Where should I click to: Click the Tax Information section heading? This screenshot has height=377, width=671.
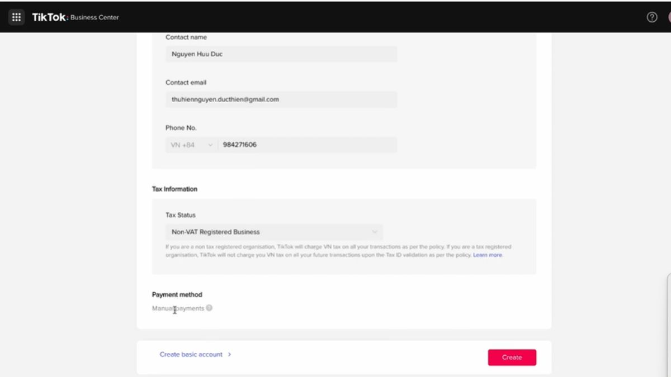click(x=174, y=189)
